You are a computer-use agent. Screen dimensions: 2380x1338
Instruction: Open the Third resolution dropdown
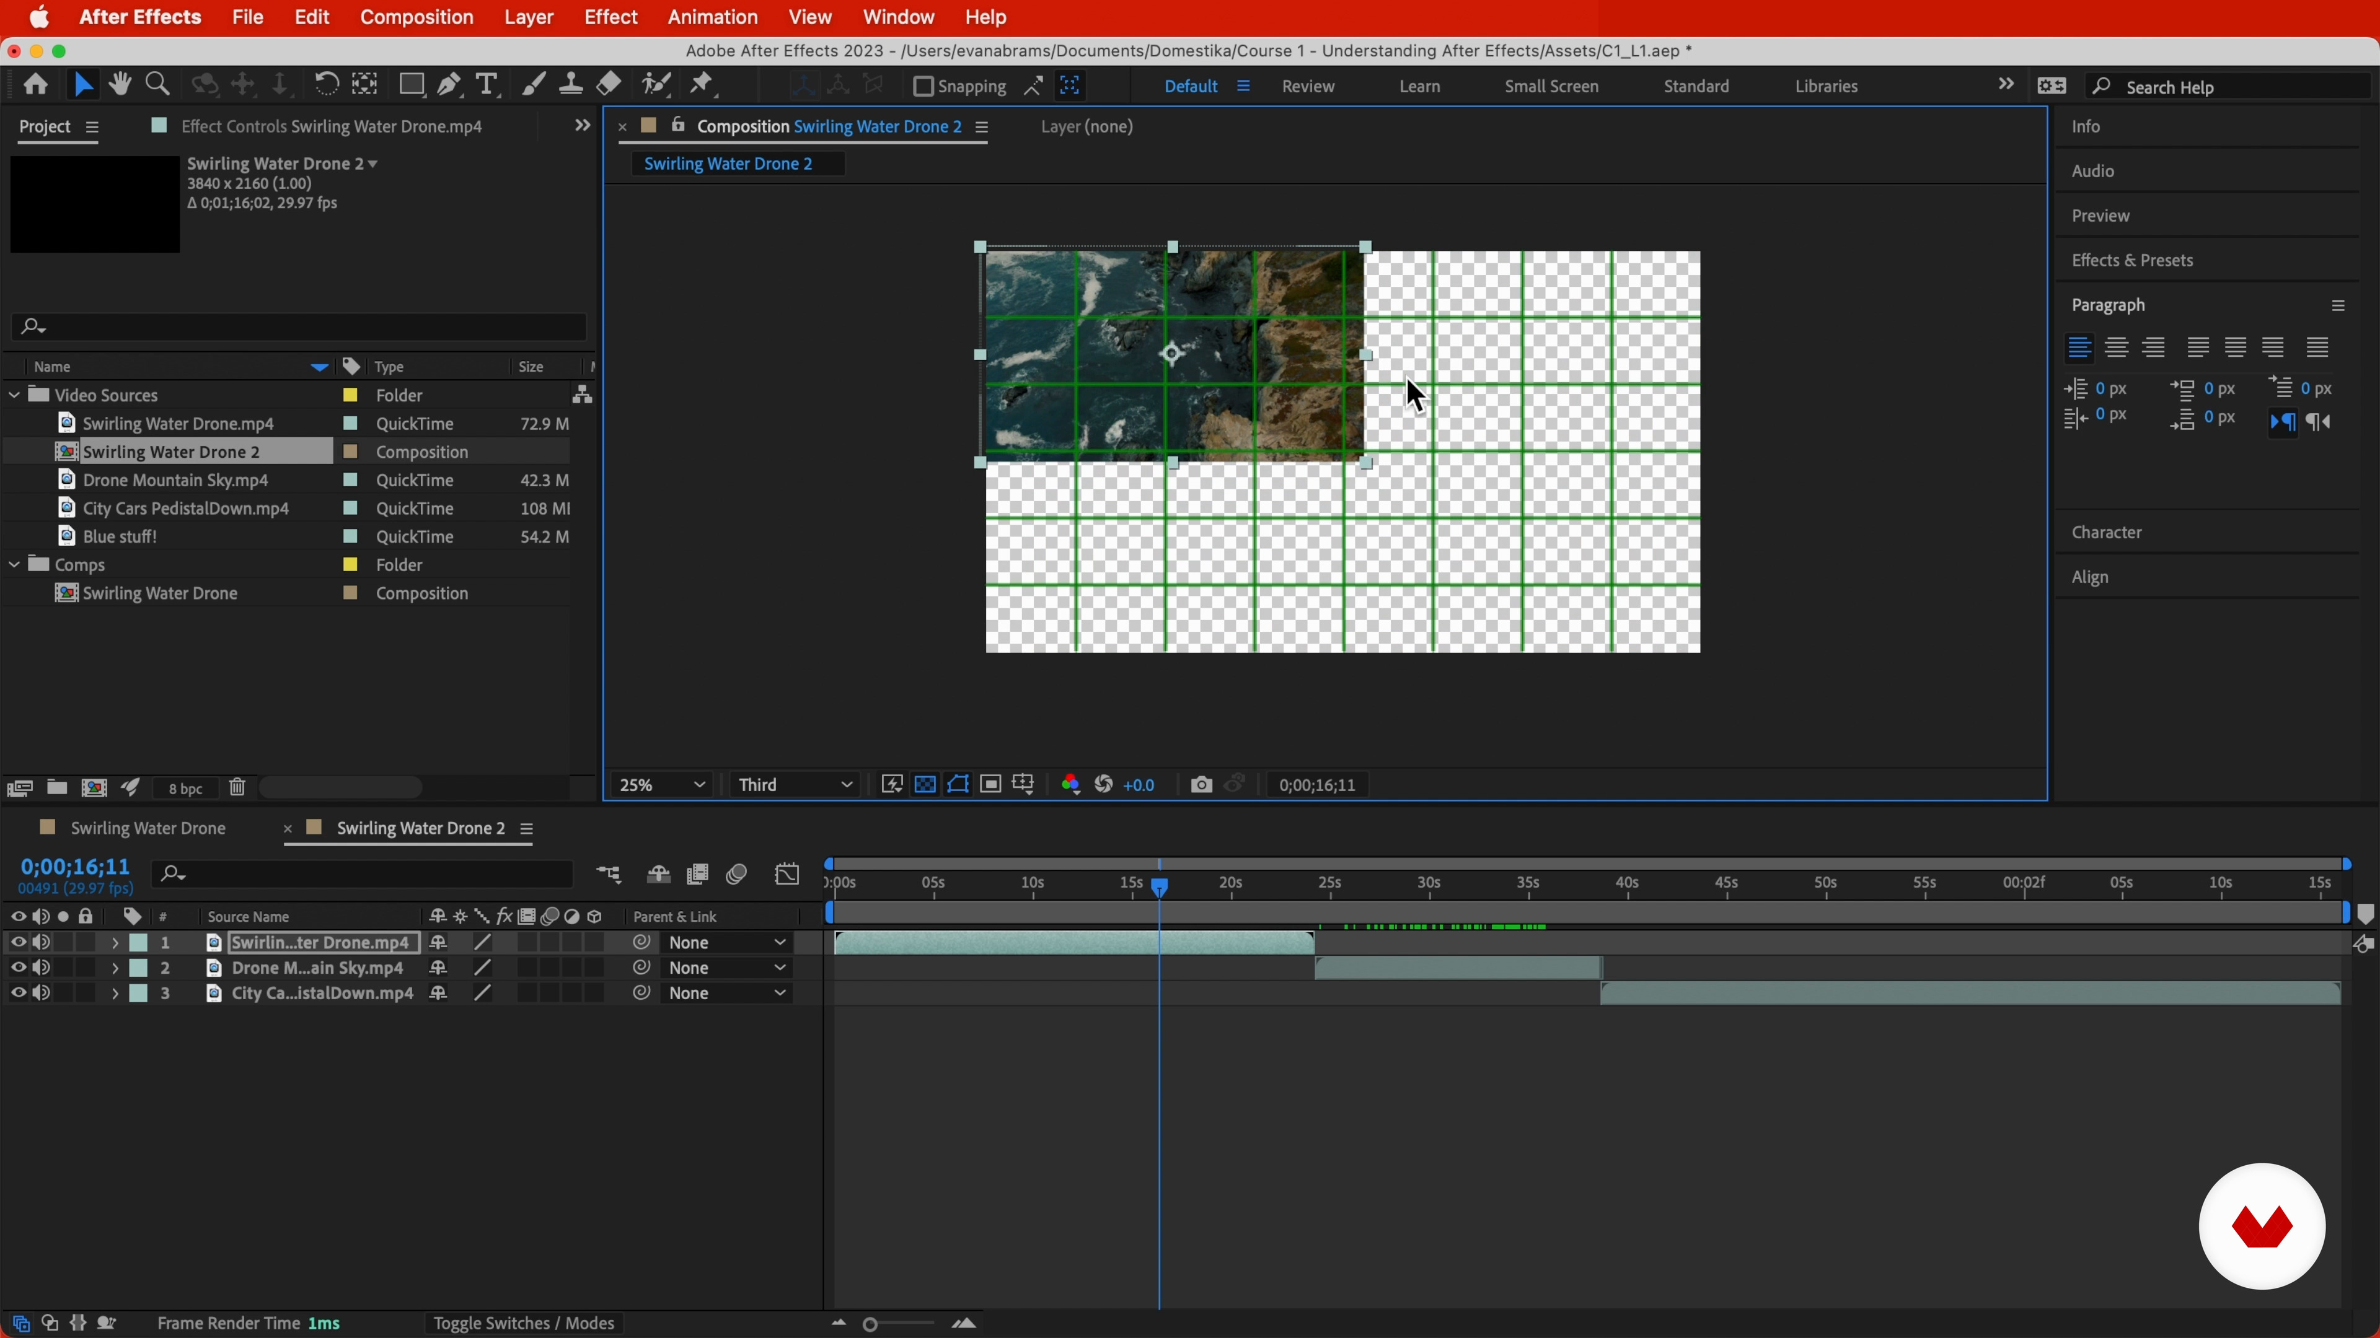795,785
